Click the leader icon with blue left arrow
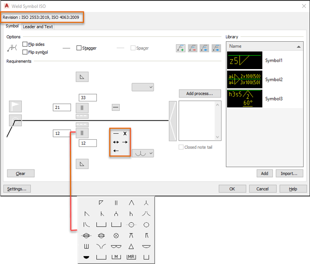The image size is (310, 264). pos(204,48)
